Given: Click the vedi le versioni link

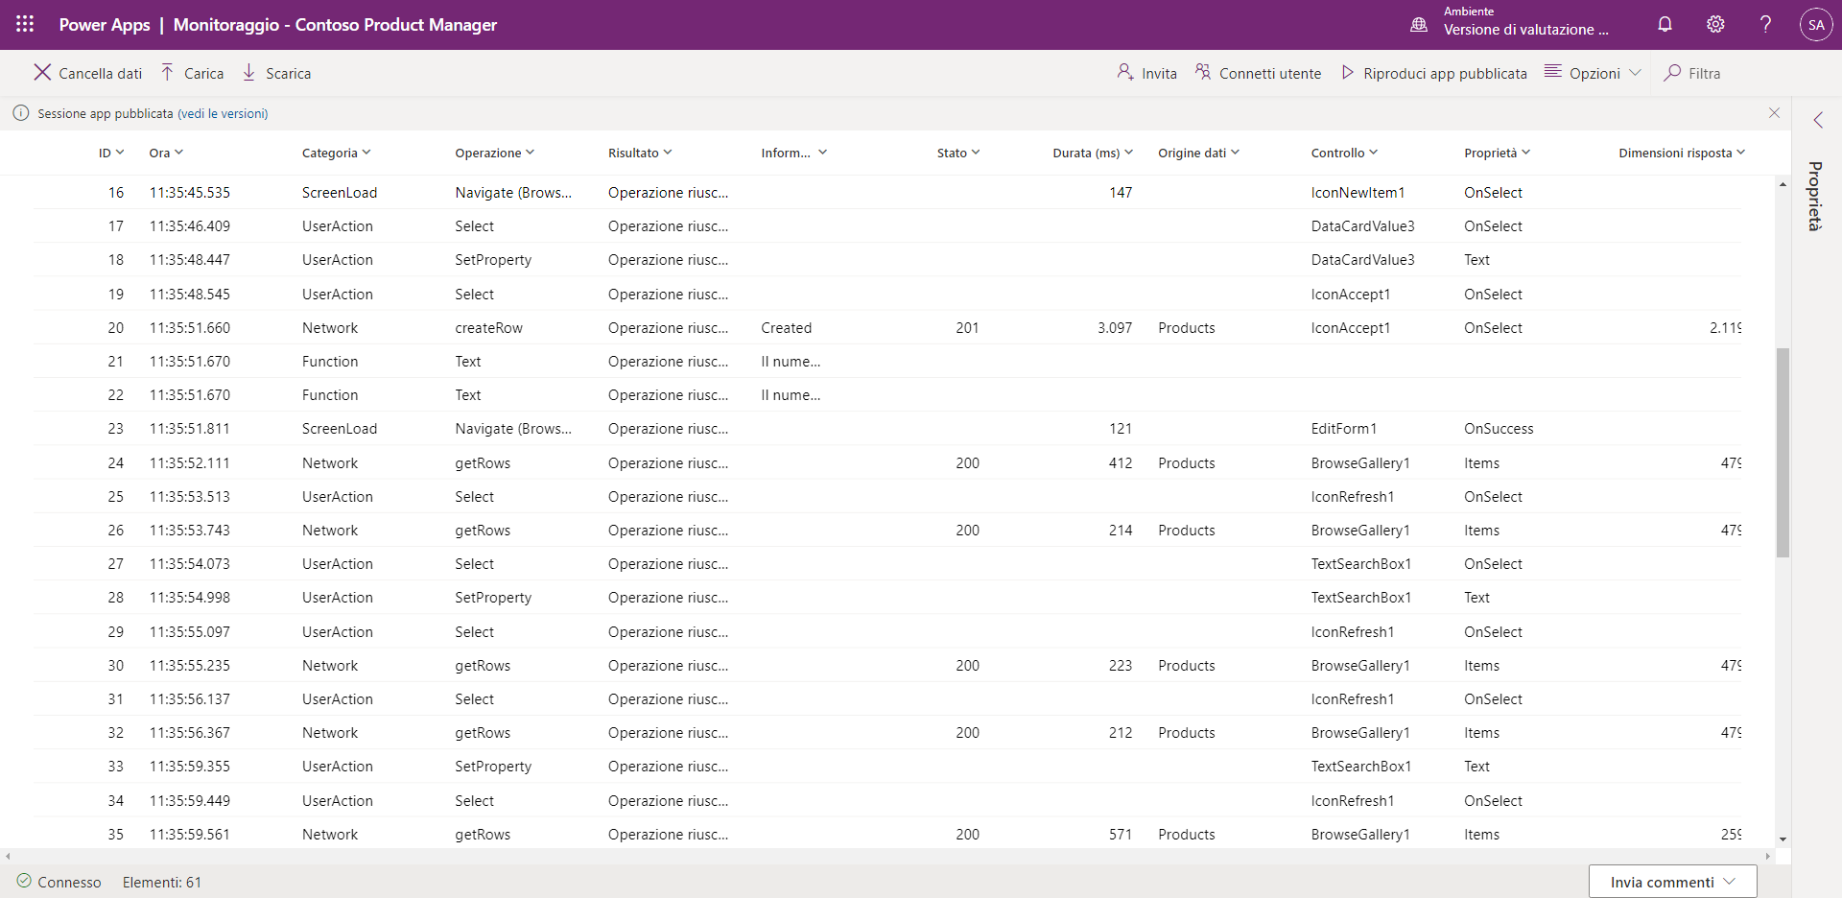Looking at the screenshot, I should (x=223, y=113).
